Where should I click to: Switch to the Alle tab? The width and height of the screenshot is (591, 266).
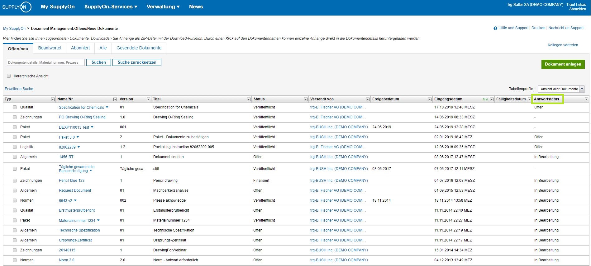(103, 48)
